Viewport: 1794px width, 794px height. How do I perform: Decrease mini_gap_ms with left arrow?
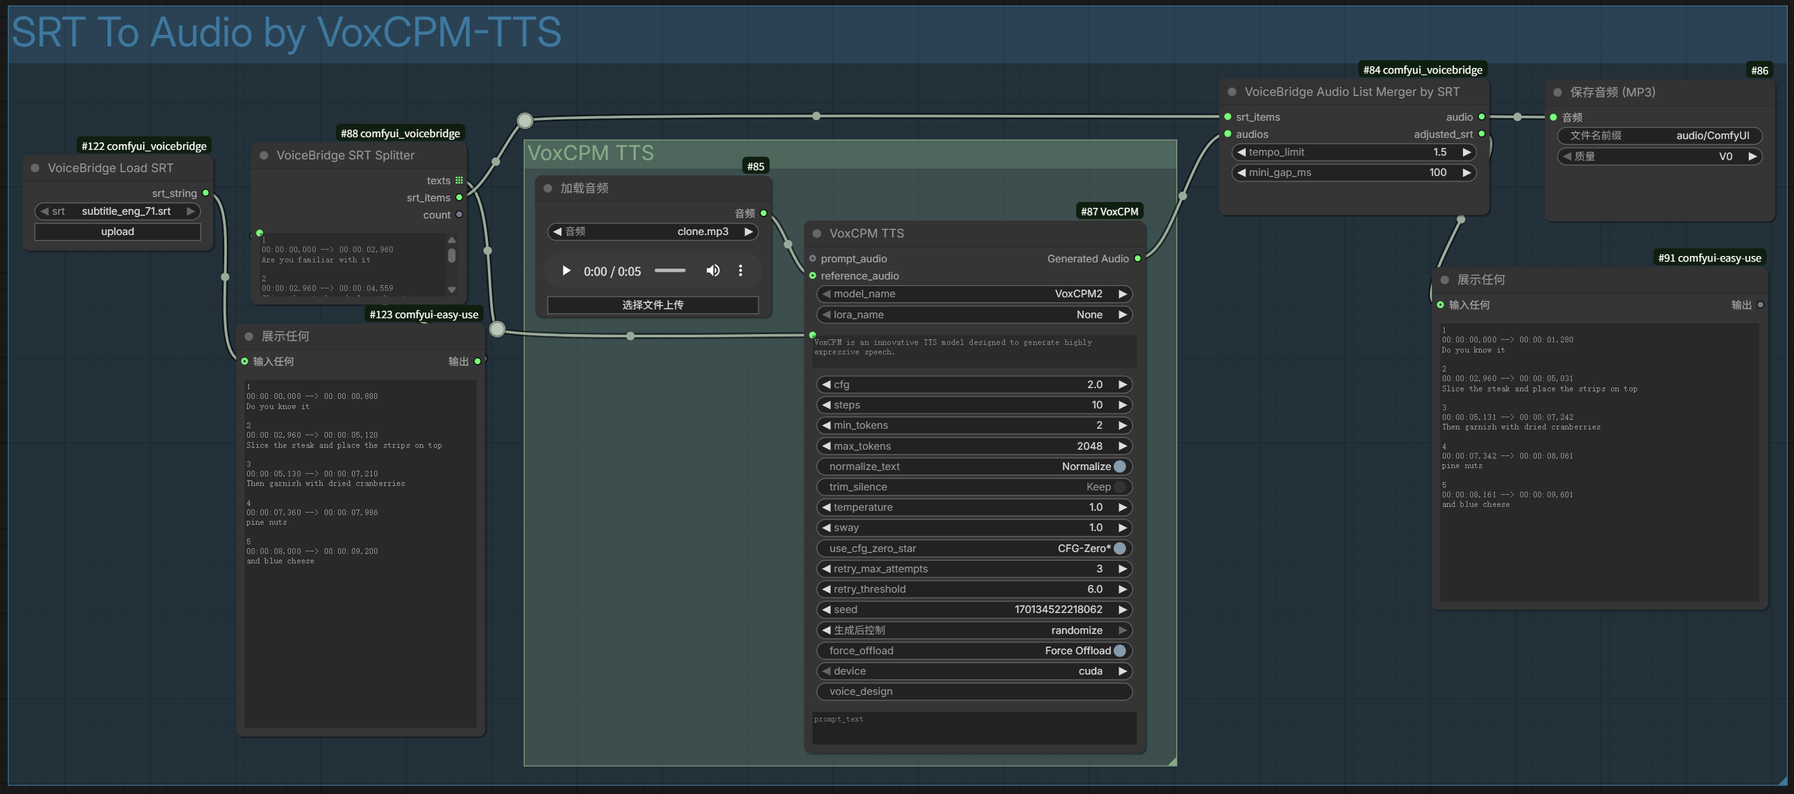1241,172
